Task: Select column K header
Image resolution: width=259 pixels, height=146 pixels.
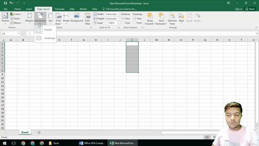Action: 132,40
